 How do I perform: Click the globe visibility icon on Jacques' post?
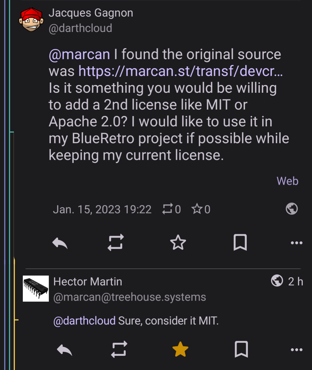(291, 209)
